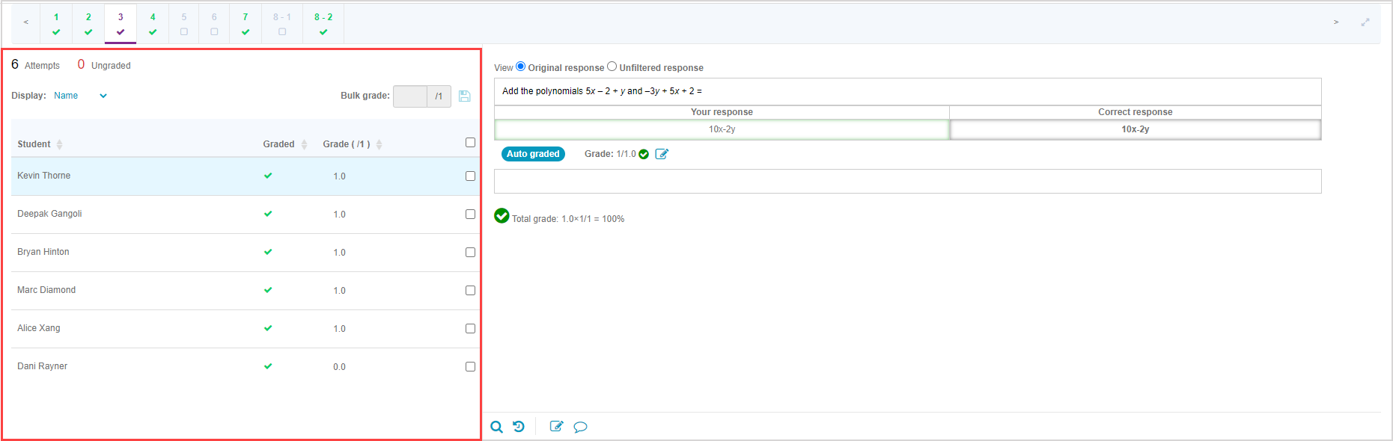Click the edit pencil icon in bottom toolbar

coord(556,427)
